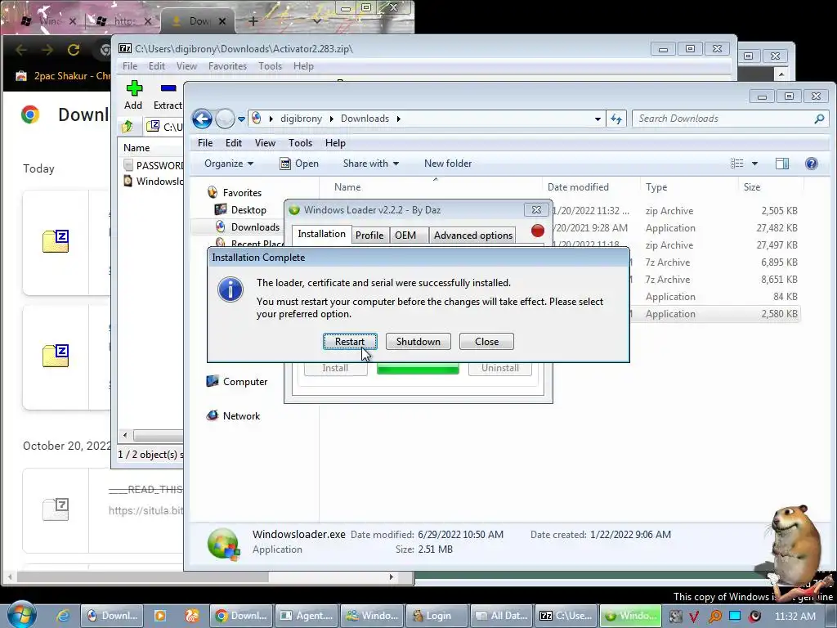This screenshot has height=628, width=837.
Task: Open new tab with Chrome plus button
Action: 253,21
